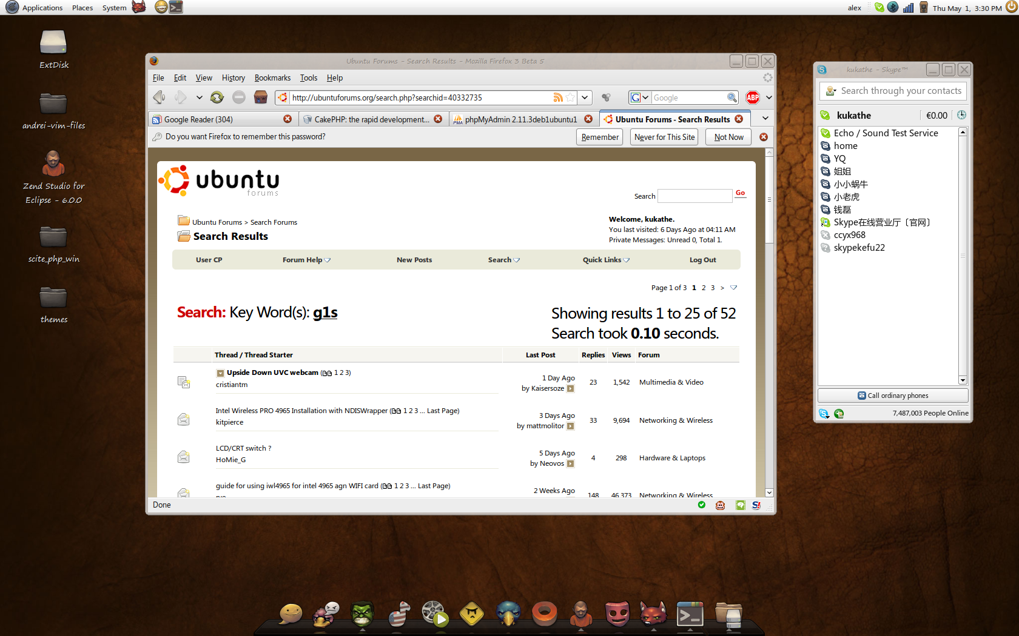1019x636 pixels.
Task: Click the Remember password button
Action: (600, 137)
